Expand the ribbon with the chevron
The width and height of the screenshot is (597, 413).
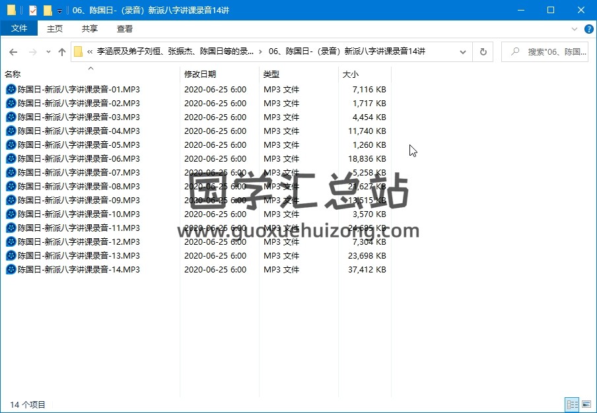[573, 29]
